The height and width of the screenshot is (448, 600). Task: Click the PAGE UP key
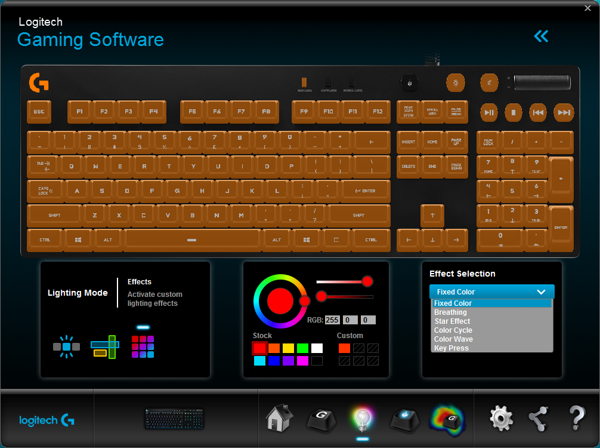click(x=456, y=142)
